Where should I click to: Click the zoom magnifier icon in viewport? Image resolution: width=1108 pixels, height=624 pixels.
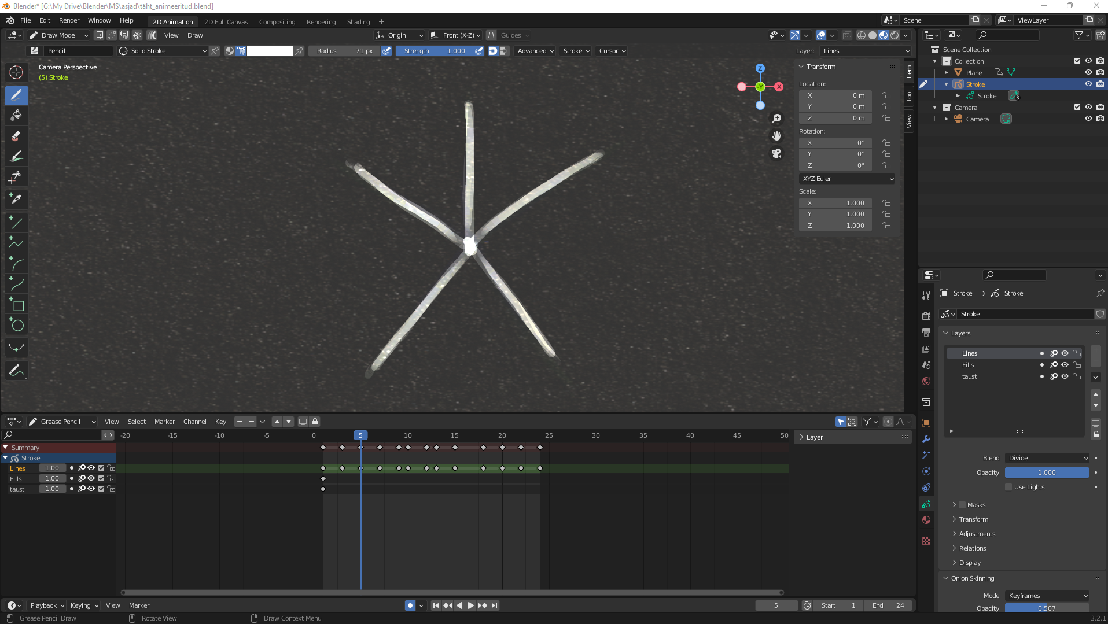[x=776, y=119]
